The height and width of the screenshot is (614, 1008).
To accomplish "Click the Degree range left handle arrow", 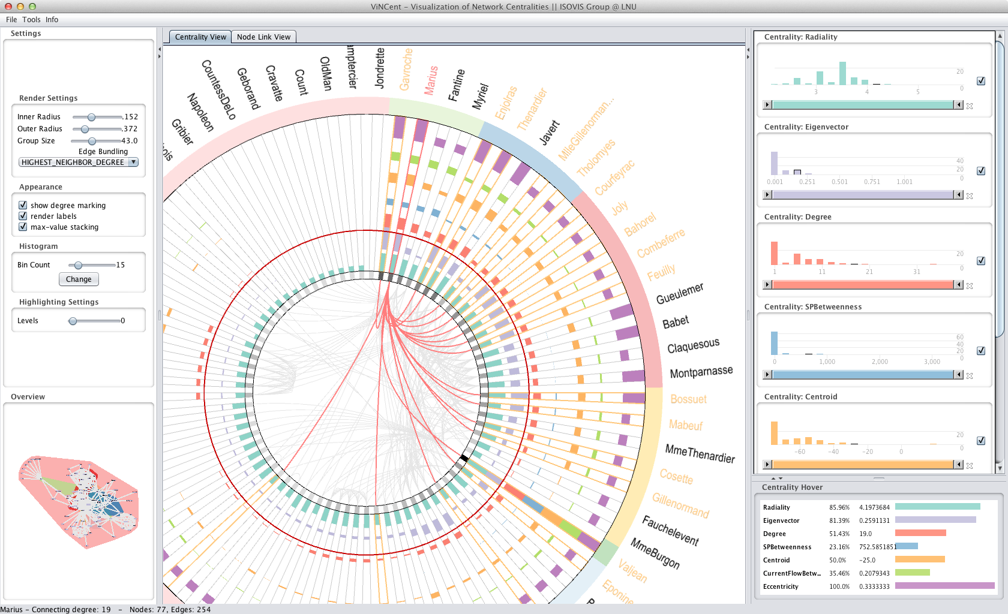I will [767, 285].
